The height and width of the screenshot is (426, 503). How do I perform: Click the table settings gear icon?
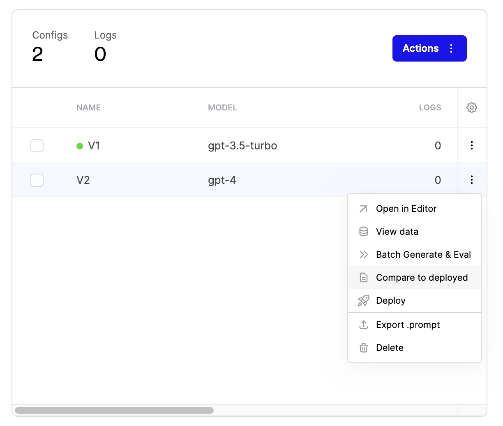[x=472, y=108]
